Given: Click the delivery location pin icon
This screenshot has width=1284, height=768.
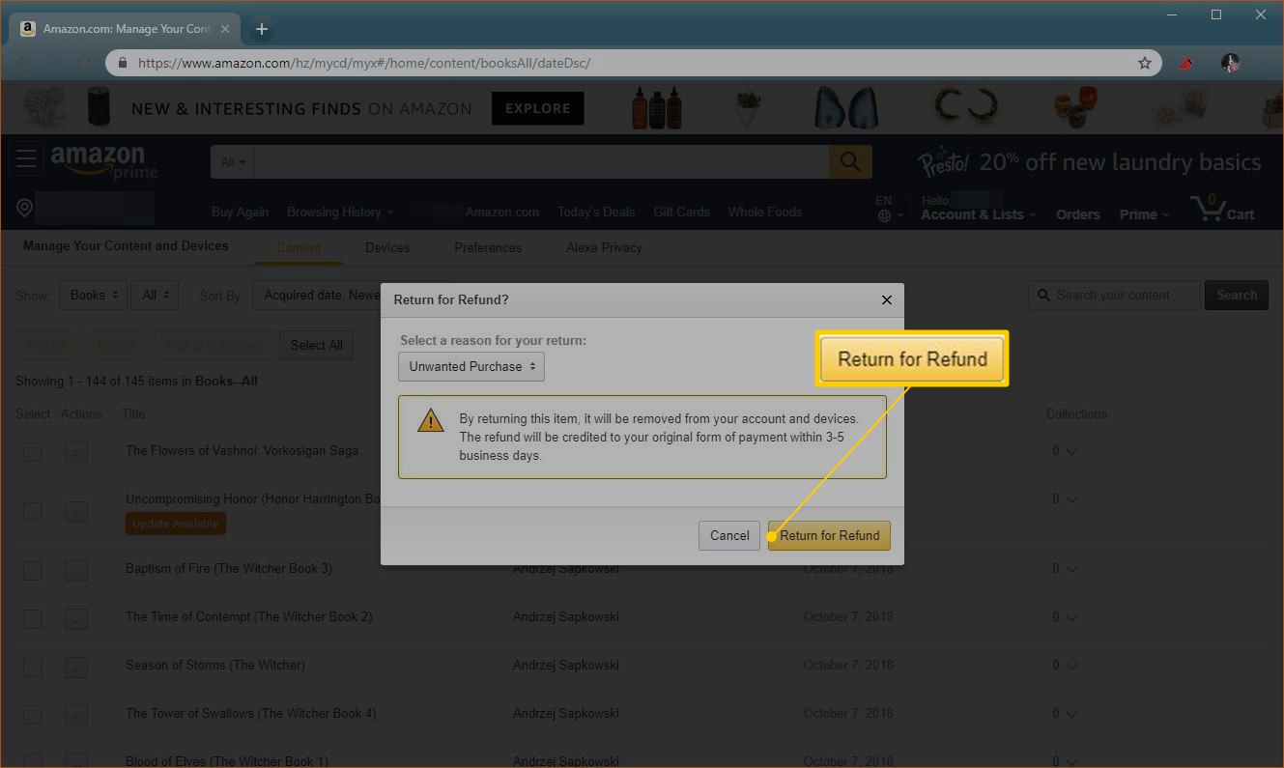Looking at the screenshot, I should coord(25,208).
